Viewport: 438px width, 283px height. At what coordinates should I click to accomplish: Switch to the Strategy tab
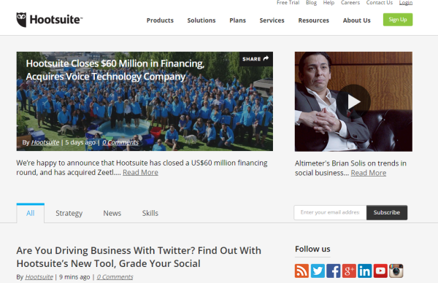[69, 213]
